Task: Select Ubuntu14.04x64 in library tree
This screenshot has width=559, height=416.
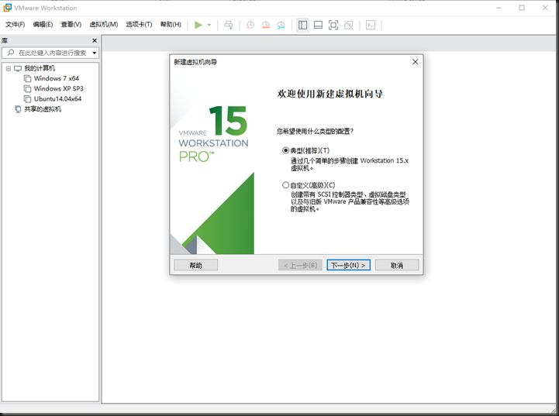Action: [x=57, y=99]
